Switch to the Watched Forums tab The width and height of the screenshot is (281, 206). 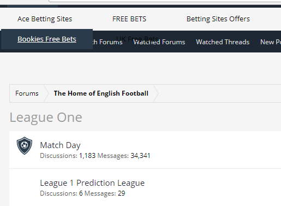click(159, 42)
